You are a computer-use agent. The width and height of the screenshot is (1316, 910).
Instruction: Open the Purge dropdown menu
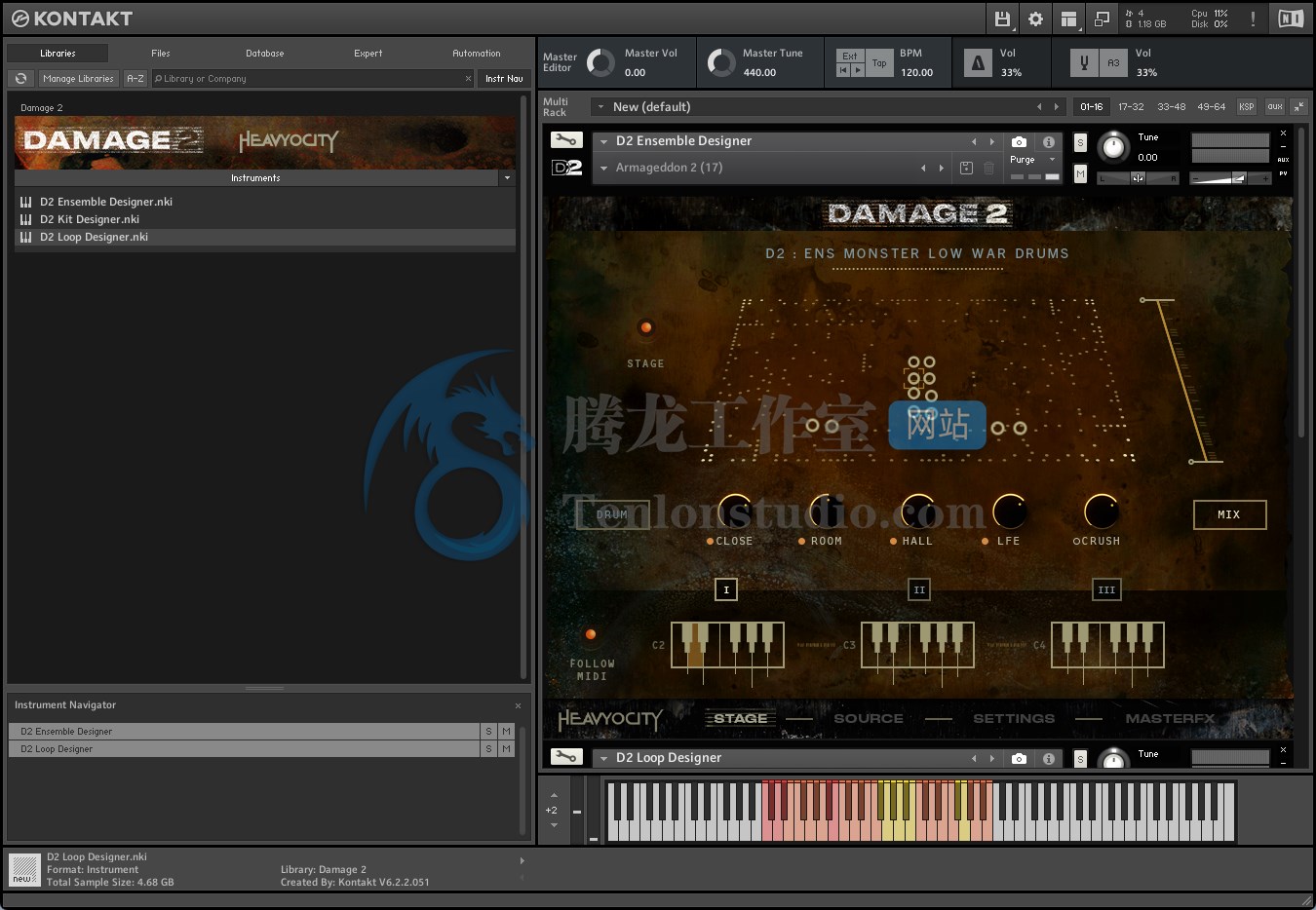(1052, 159)
